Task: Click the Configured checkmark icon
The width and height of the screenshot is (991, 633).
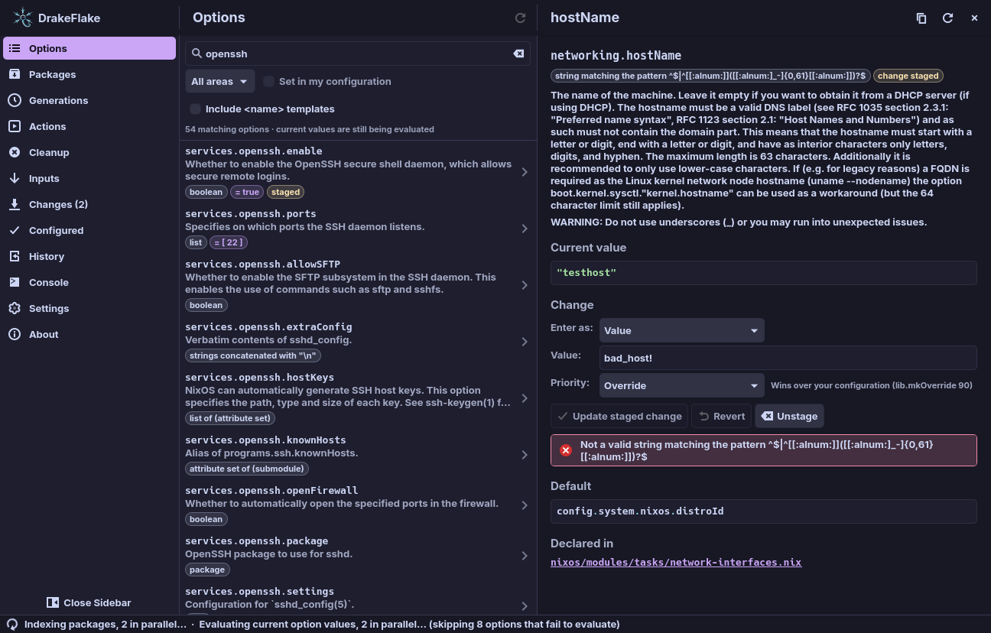Action: tap(15, 230)
